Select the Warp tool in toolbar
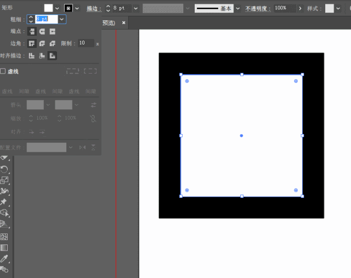The image size is (351, 278). 4,191
